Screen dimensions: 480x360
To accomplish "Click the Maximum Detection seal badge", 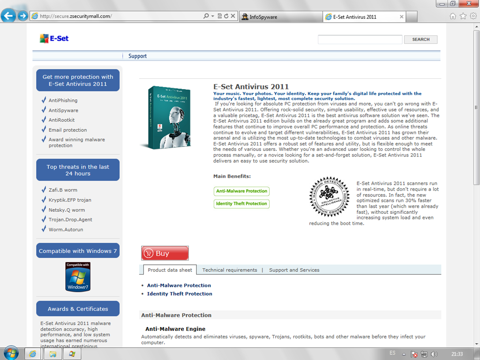I will [x=330, y=197].
